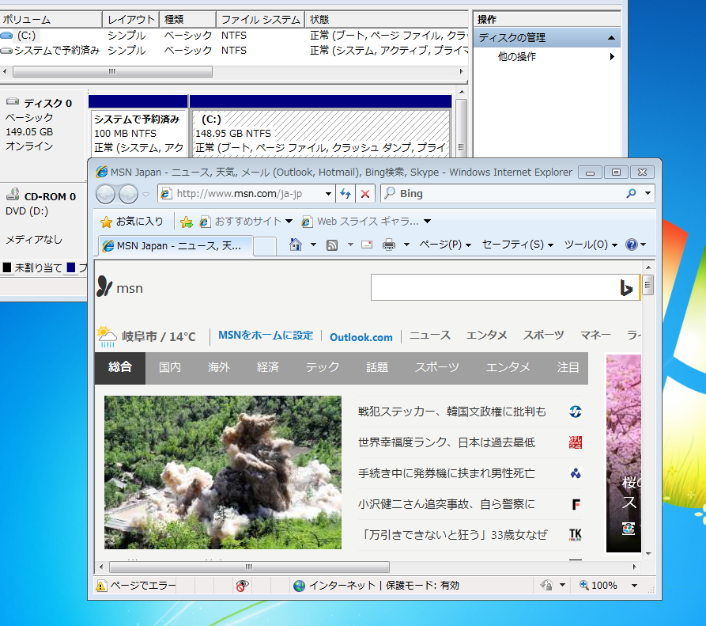Click the ニュース navigation link
Screen dimensions: 706x626
430,336
